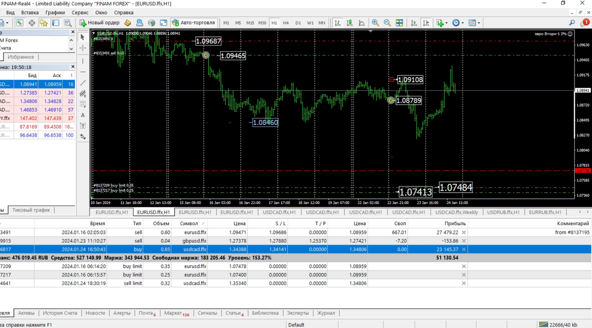Pick the trendline drawing tool
The height and width of the screenshot is (328, 592).
83,83
